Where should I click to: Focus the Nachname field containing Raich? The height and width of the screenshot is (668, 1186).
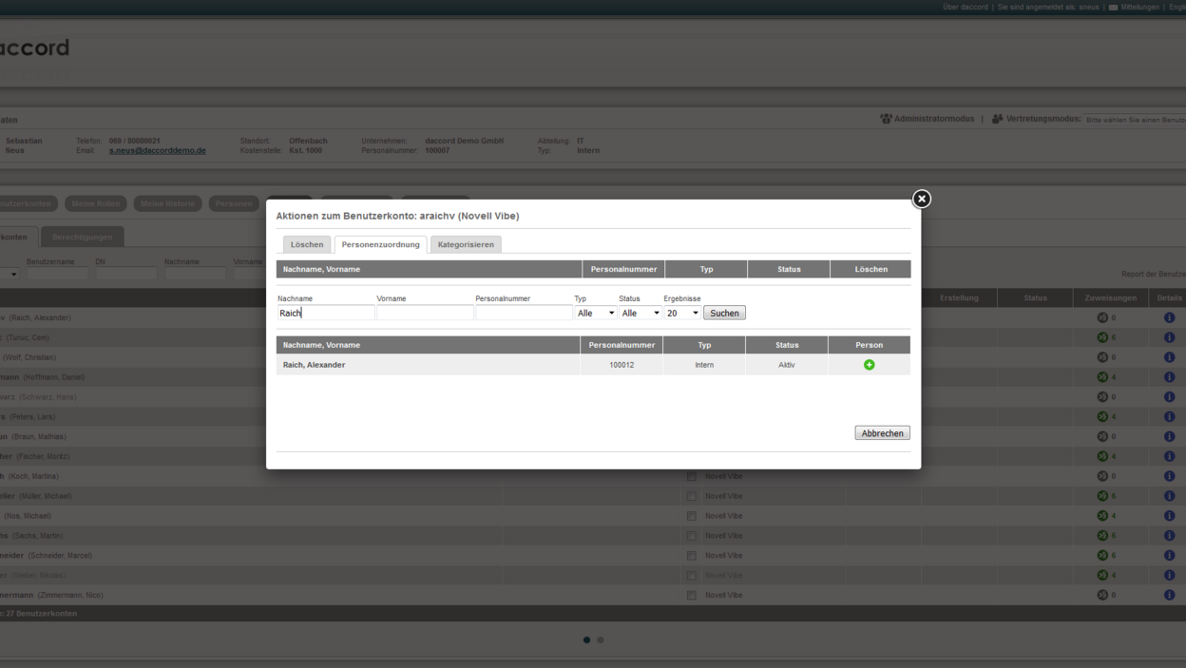(326, 313)
